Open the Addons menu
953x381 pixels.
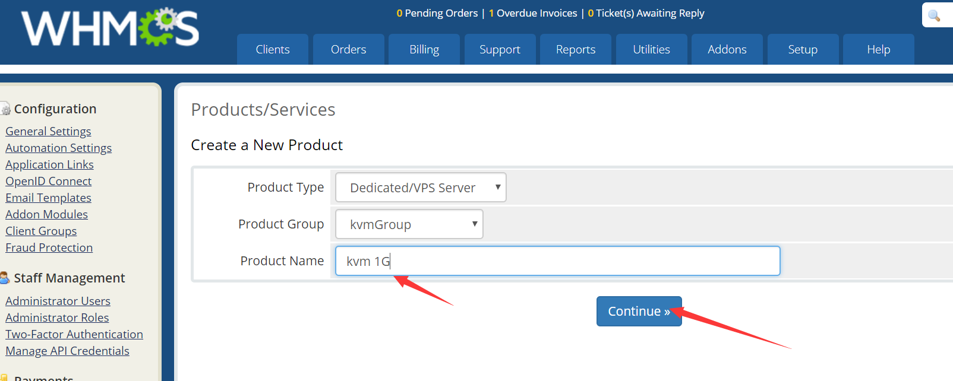point(727,49)
